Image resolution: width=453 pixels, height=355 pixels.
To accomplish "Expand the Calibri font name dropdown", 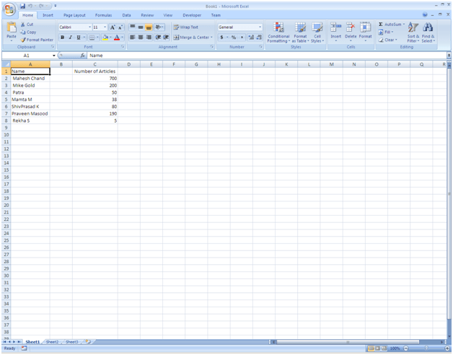I will 89,27.
